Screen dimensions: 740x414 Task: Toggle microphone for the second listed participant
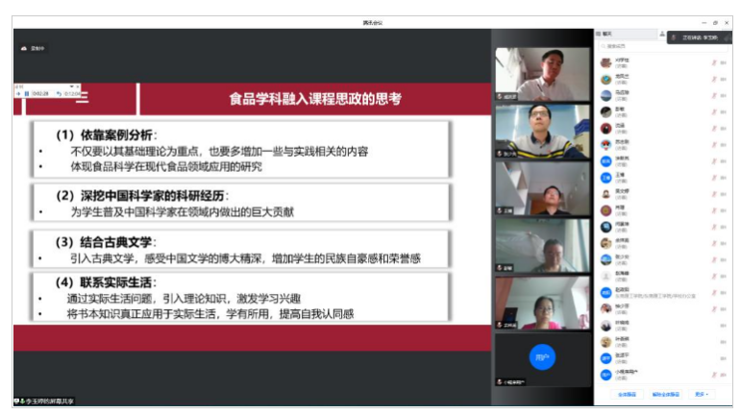713,79
